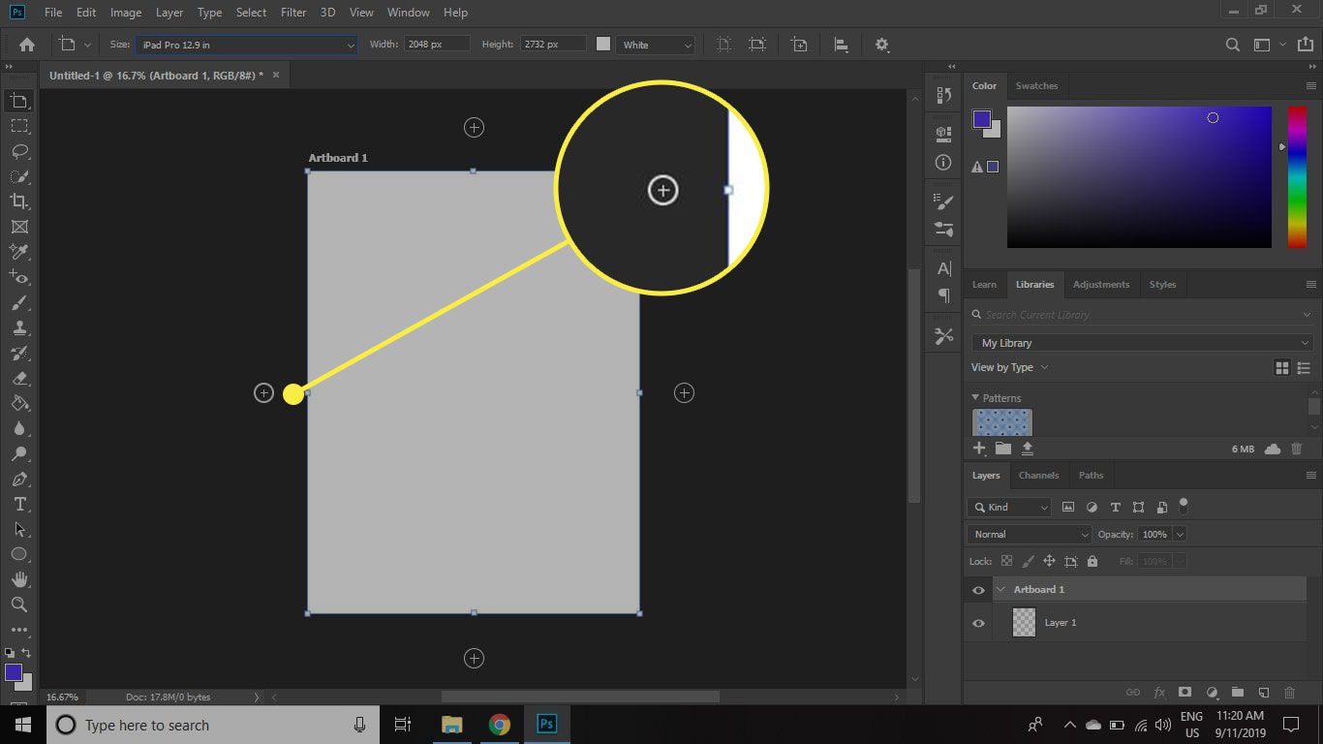Click the rainbow hue slider
Screen dimensions: 1323x744
pyautogui.click(x=1297, y=177)
